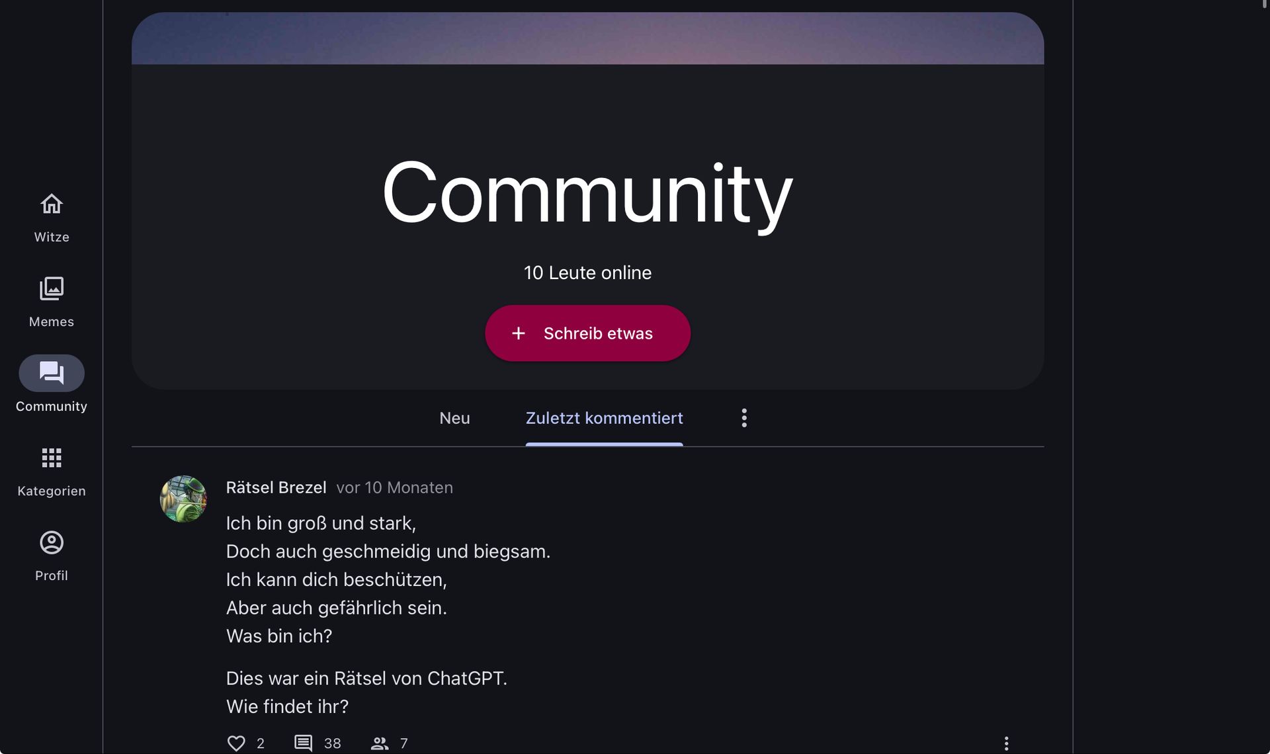Select the Community chat icon in sidebar
Viewport: 1270px width, 754px height.
52,373
